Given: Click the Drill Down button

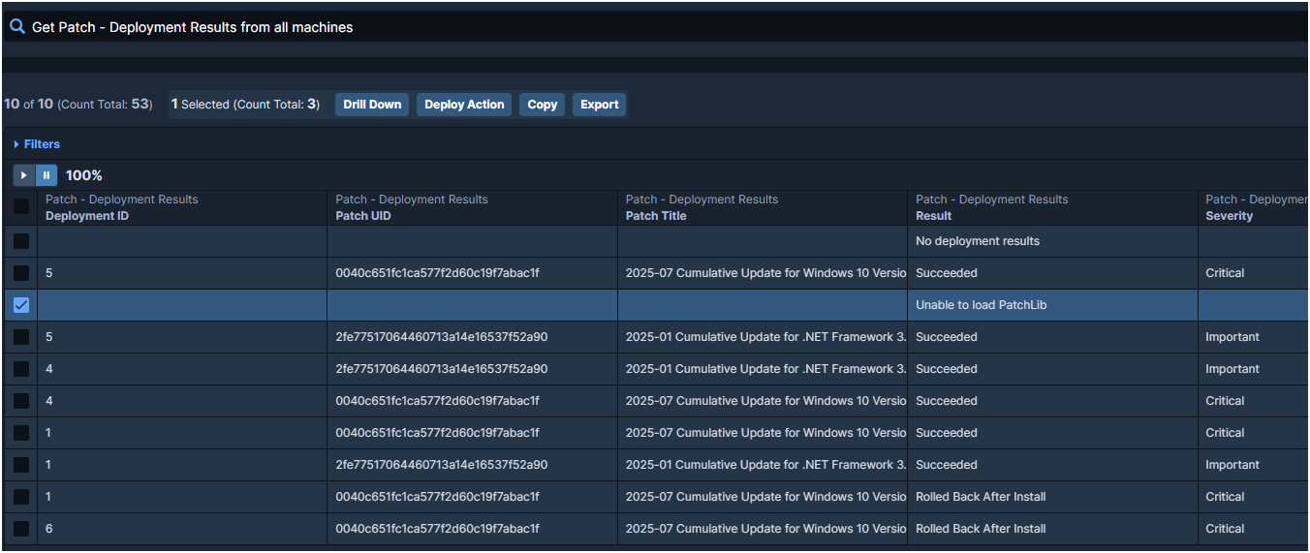Looking at the screenshot, I should click(372, 105).
